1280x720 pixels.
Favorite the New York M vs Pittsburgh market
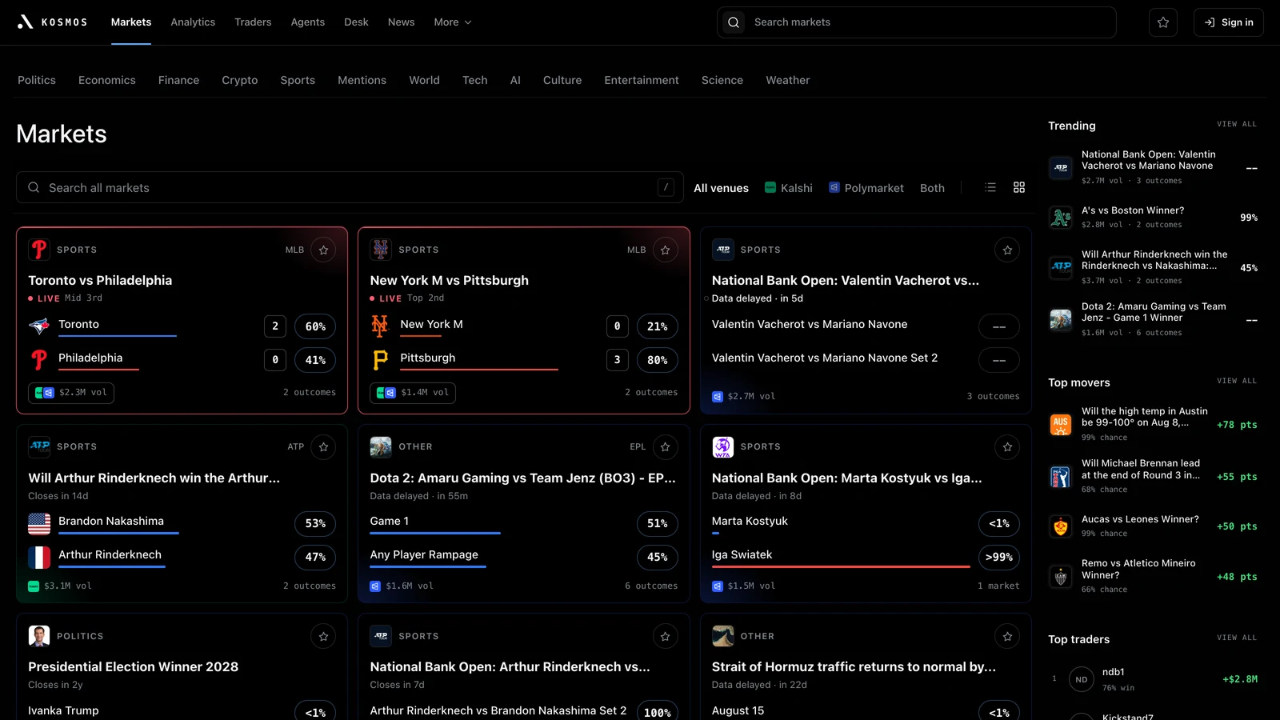click(666, 250)
